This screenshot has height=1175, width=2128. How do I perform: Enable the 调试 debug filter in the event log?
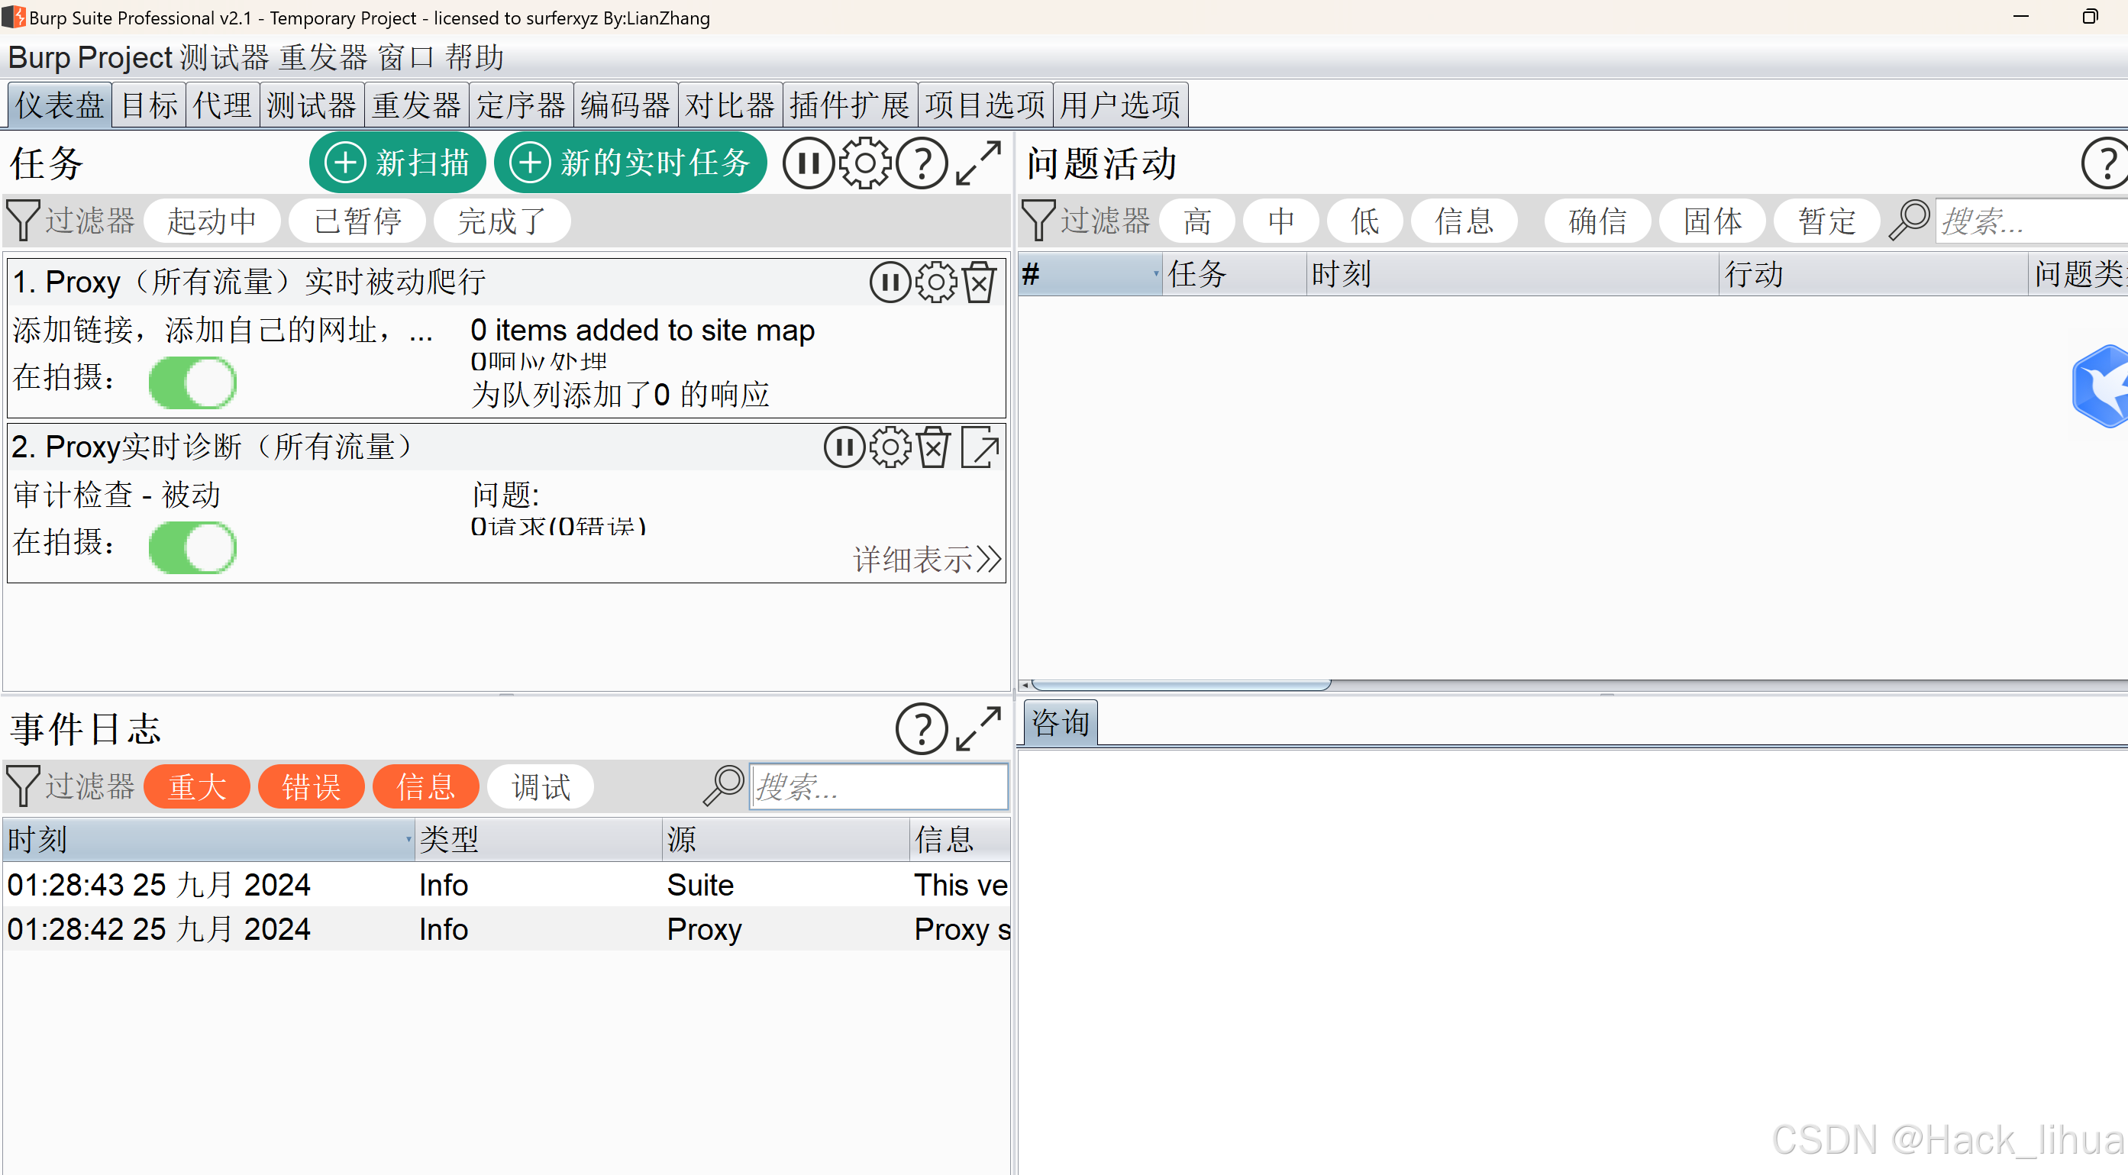[x=541, y=786]
